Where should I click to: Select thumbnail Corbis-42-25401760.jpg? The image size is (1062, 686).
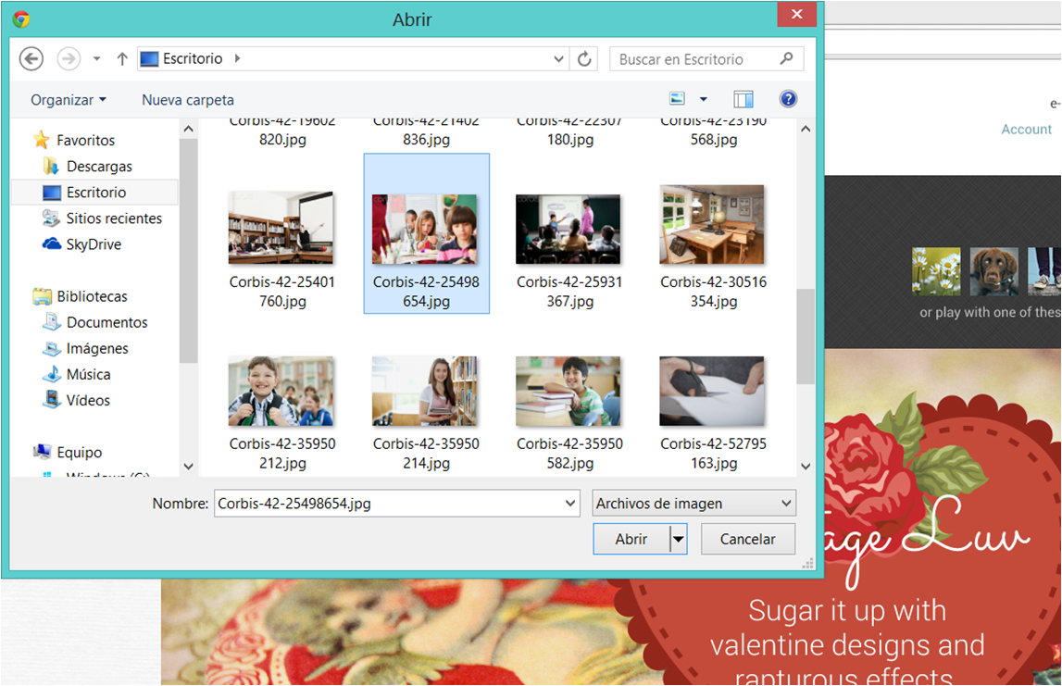[281, 228]
